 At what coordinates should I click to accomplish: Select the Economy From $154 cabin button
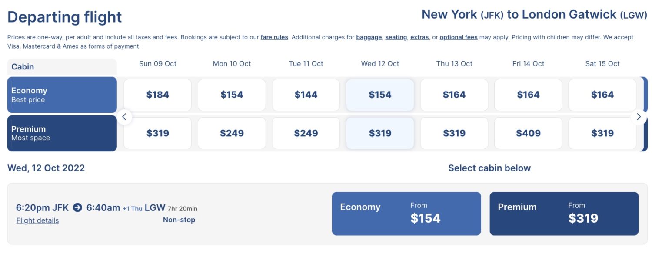406,213
